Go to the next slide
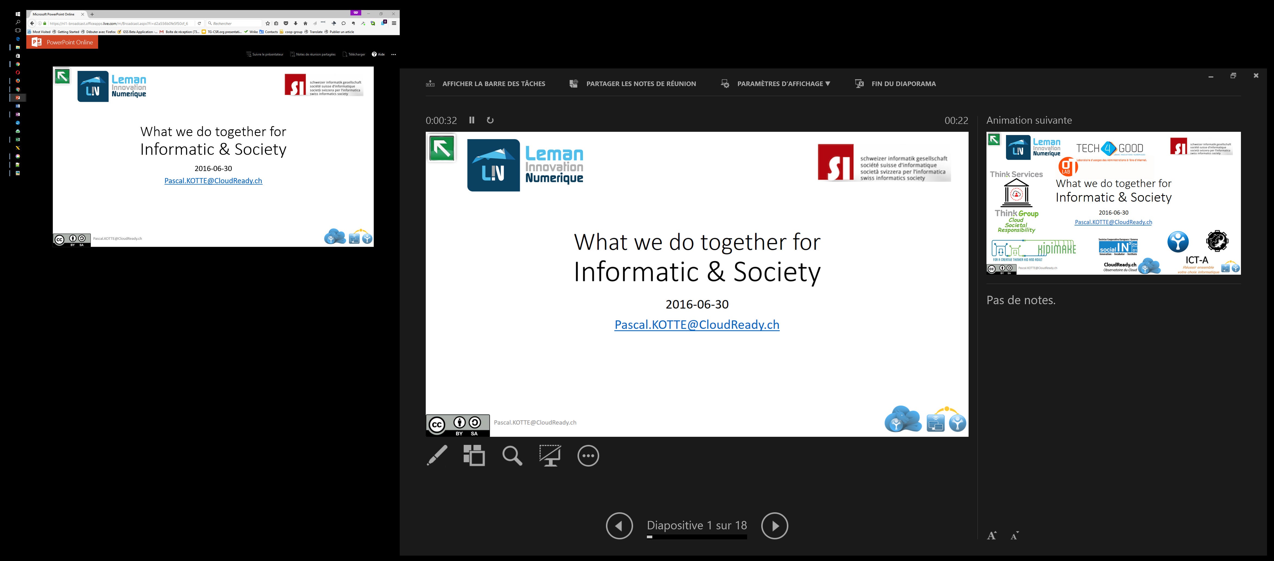Screen dimensions: 1274x561 [774, 526]
